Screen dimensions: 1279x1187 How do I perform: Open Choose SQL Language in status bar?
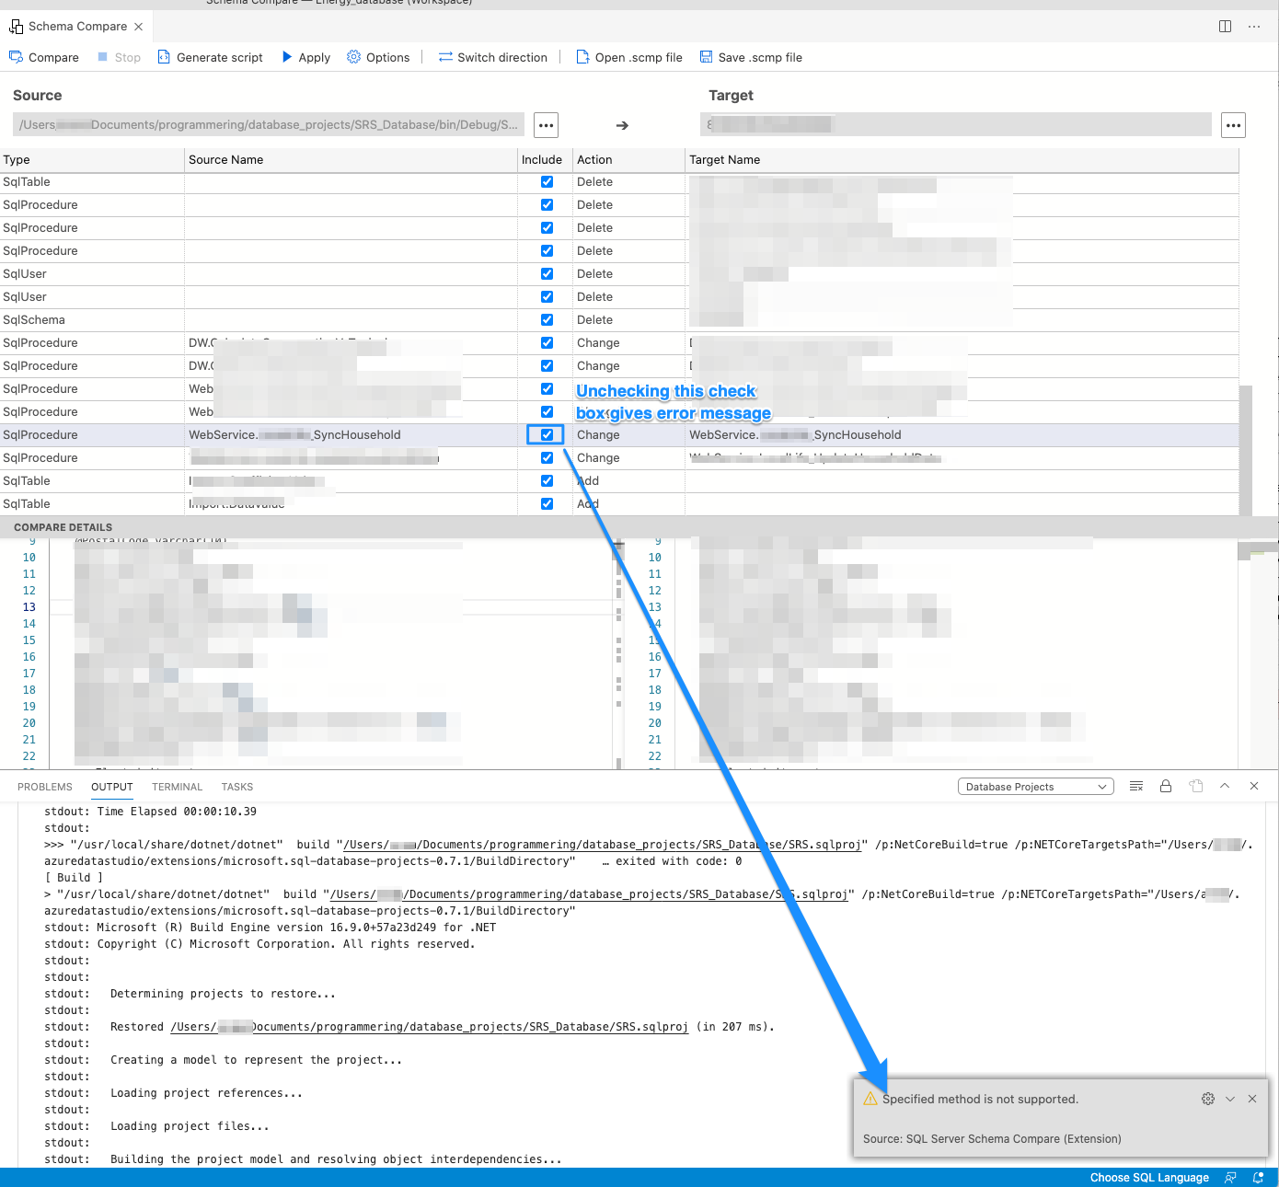[x=1149, y=1177]
